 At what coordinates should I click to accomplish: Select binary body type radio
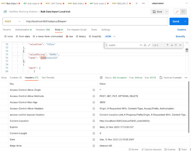coord(77,36)
